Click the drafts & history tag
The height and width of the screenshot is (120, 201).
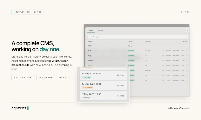coord(23,77)
